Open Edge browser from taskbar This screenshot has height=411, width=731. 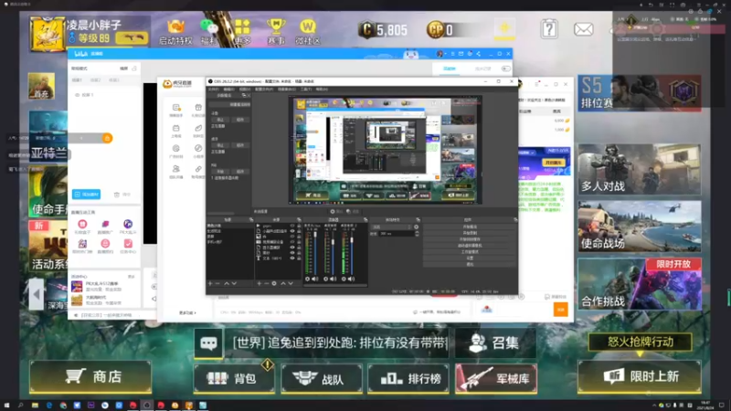coord(49,406)
